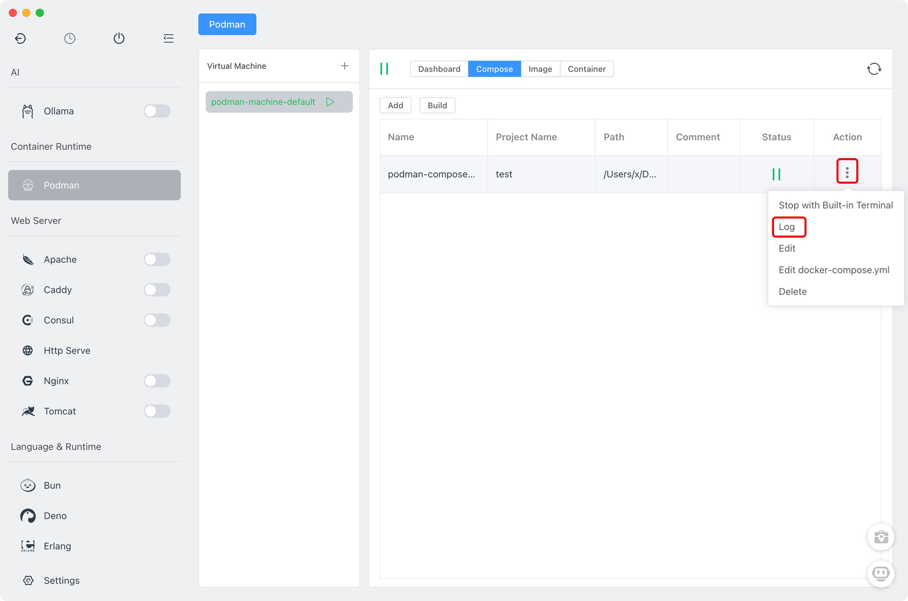Toggle the Nginx service on

157,381
